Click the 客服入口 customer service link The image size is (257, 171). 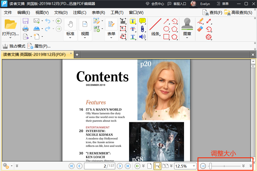pos(177,4)
